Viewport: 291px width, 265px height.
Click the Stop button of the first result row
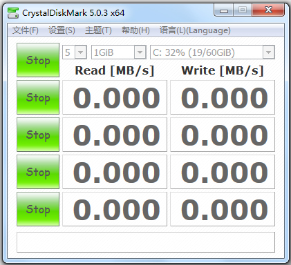38,97
